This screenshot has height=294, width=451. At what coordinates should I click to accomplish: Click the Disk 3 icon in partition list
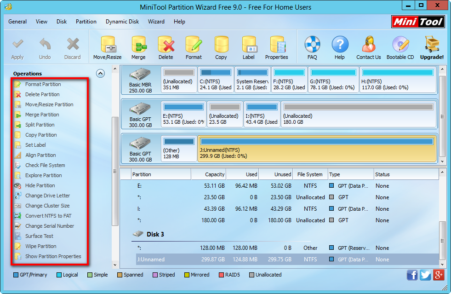point(138,234)
